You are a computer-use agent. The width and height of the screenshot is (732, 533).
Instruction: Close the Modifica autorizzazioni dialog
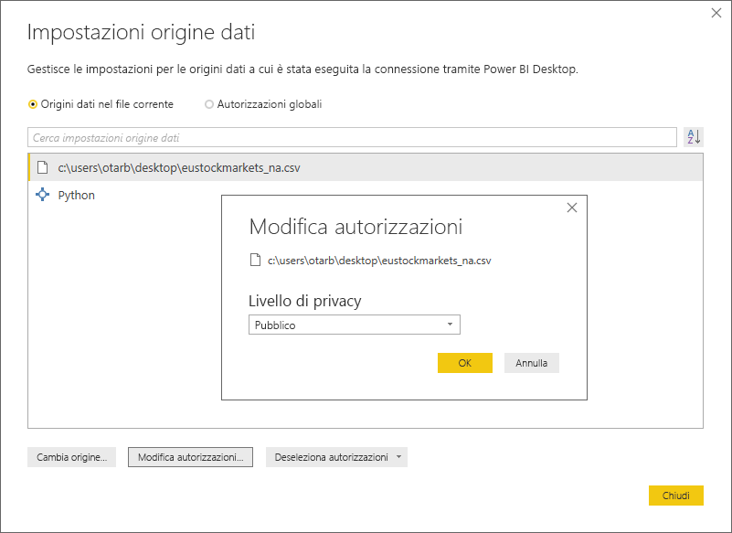(x=571, y=208)
